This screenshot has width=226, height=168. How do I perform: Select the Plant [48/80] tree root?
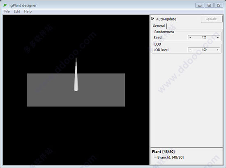(x=163, y=152)
